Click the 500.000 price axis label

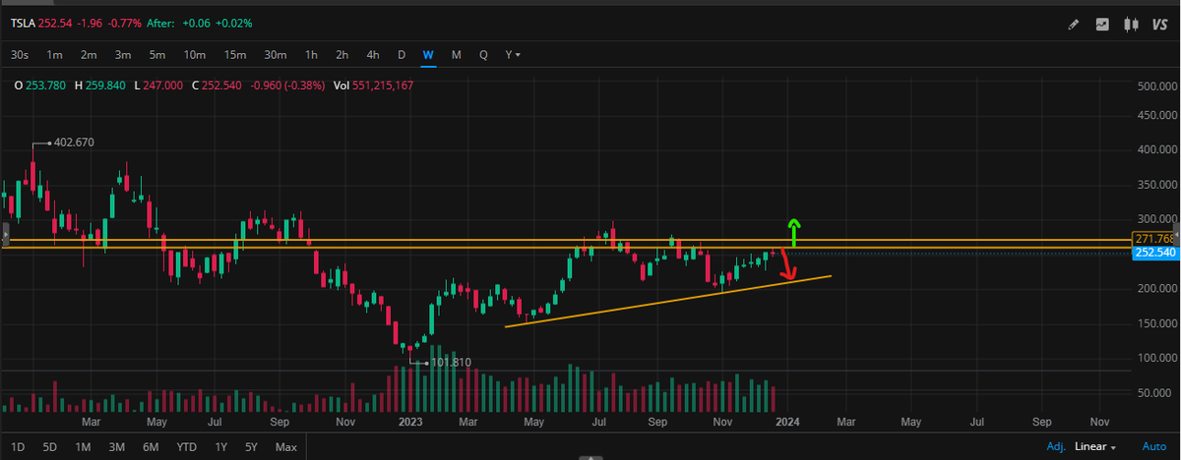tap(1157, 86)
